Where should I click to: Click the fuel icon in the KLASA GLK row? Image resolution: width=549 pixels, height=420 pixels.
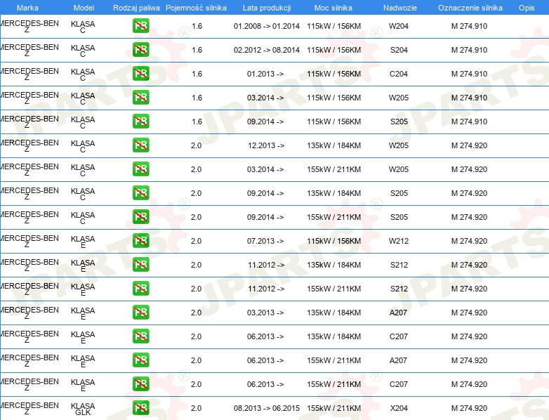point(140,408)
